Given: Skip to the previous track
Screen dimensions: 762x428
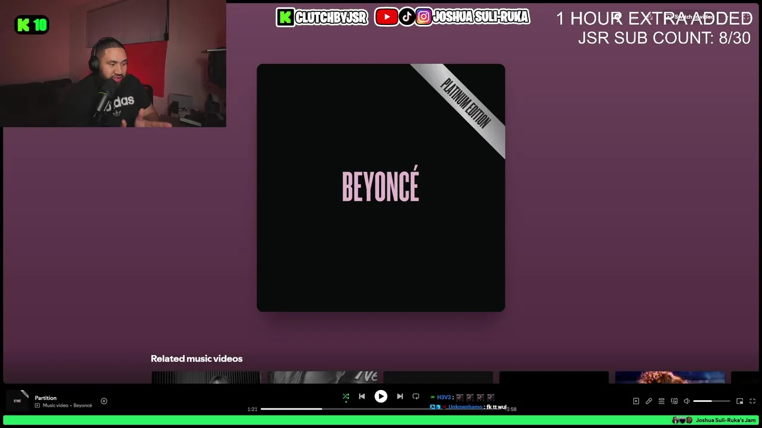Looking at the screenshot, I should pos(362,396).
